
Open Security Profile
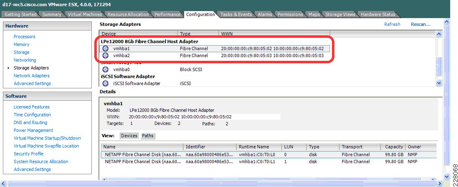[x=28, y=153]
